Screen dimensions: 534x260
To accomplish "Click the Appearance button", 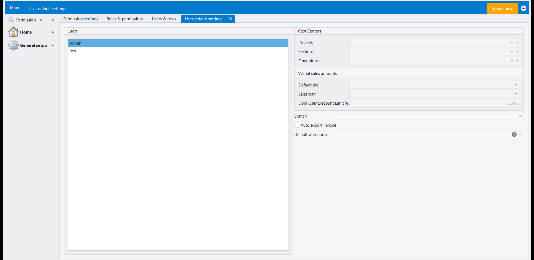I will [502, 9].
